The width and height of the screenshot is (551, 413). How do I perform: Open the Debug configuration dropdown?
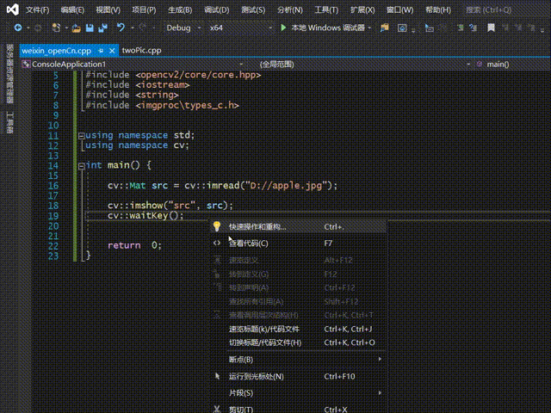click(182, 28)
